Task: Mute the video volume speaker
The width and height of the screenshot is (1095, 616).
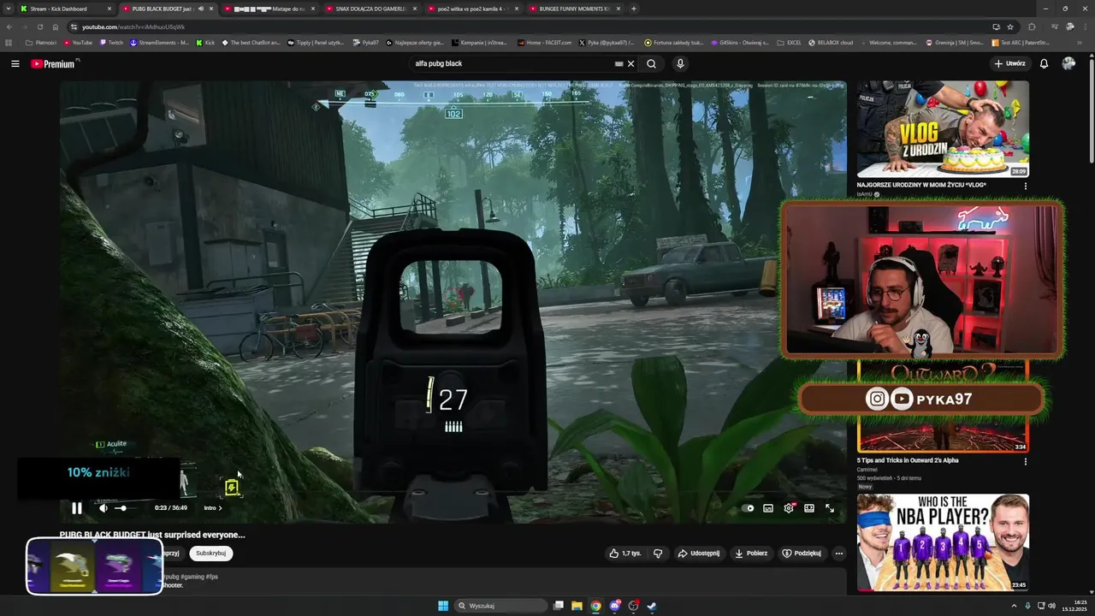Action: (104, 508)
